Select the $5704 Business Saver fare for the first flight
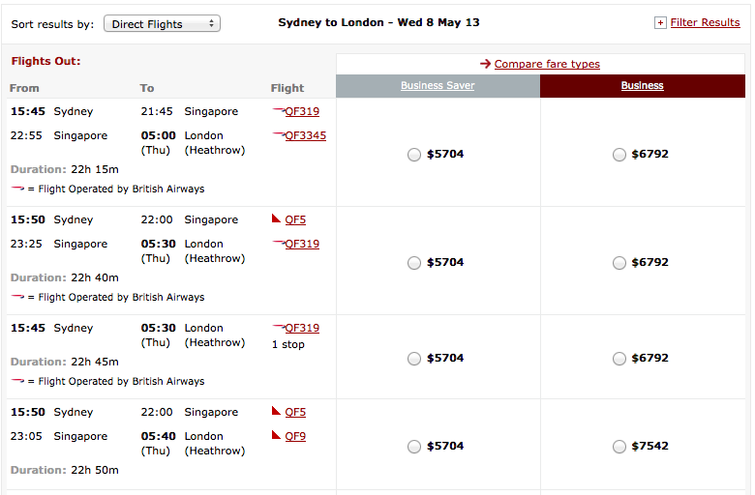 (x=414, y=154)
